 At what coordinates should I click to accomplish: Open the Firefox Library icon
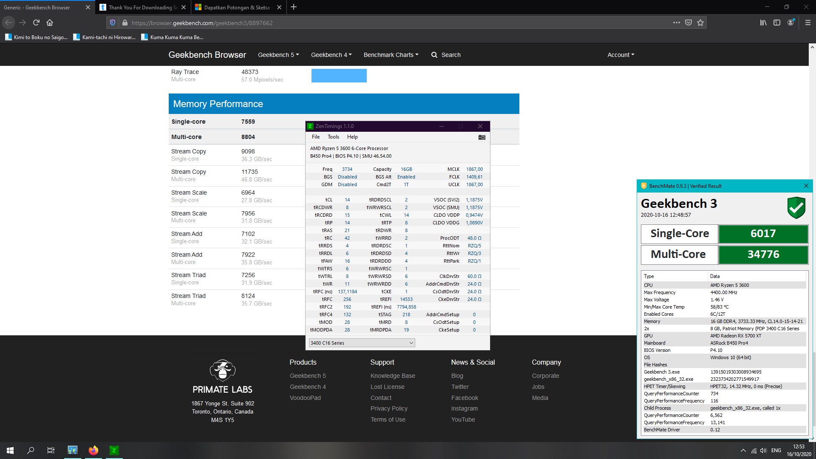[x=763, y=23]
